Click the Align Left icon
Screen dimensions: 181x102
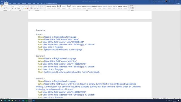click(x=31, y=8)
